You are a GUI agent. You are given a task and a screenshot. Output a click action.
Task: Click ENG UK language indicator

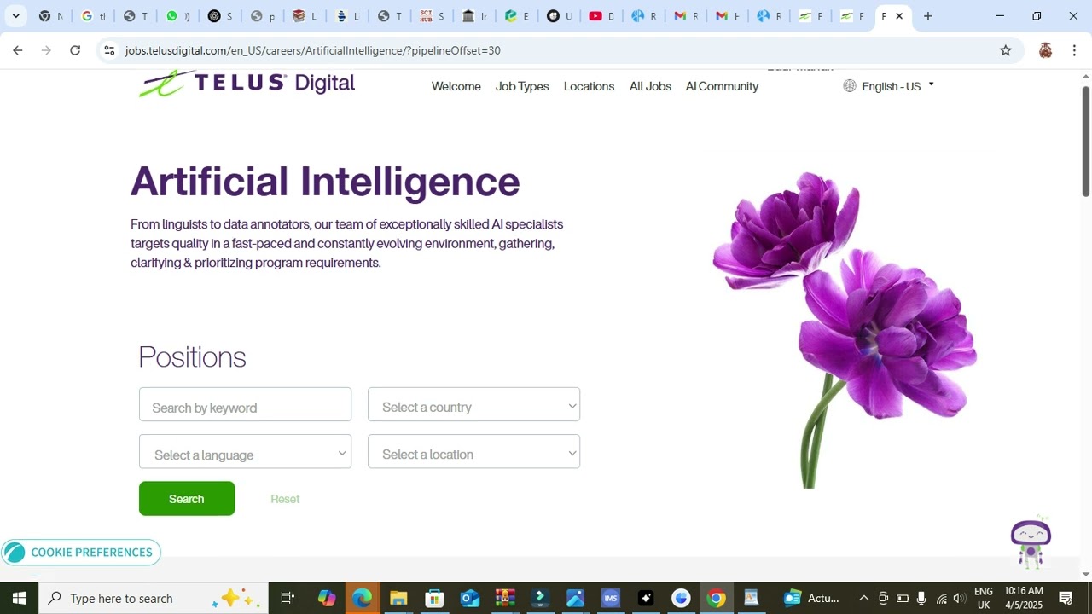click(984, 598)
